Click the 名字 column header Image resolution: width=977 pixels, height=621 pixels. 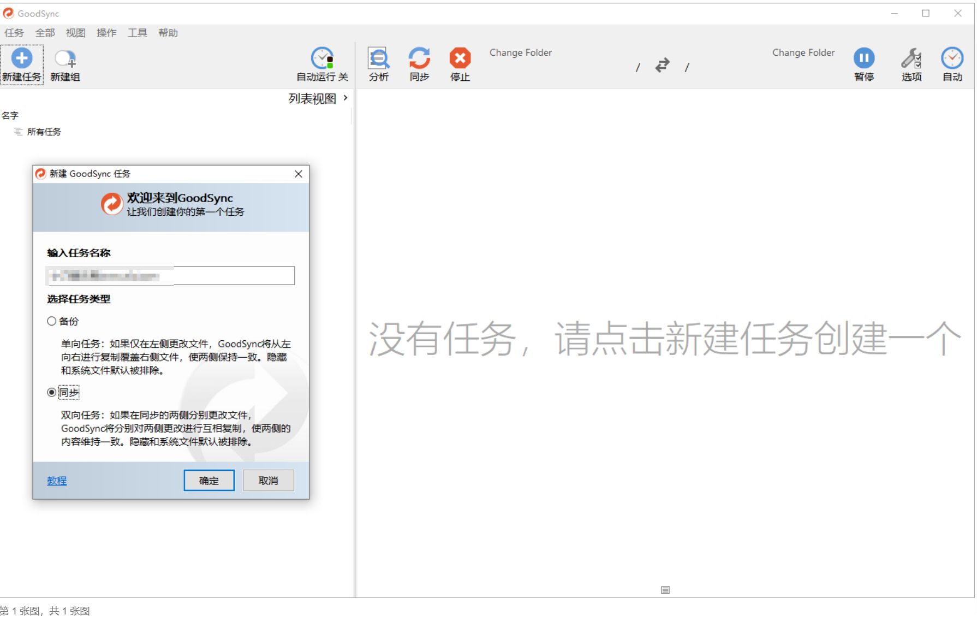click(x=10, y=115)
